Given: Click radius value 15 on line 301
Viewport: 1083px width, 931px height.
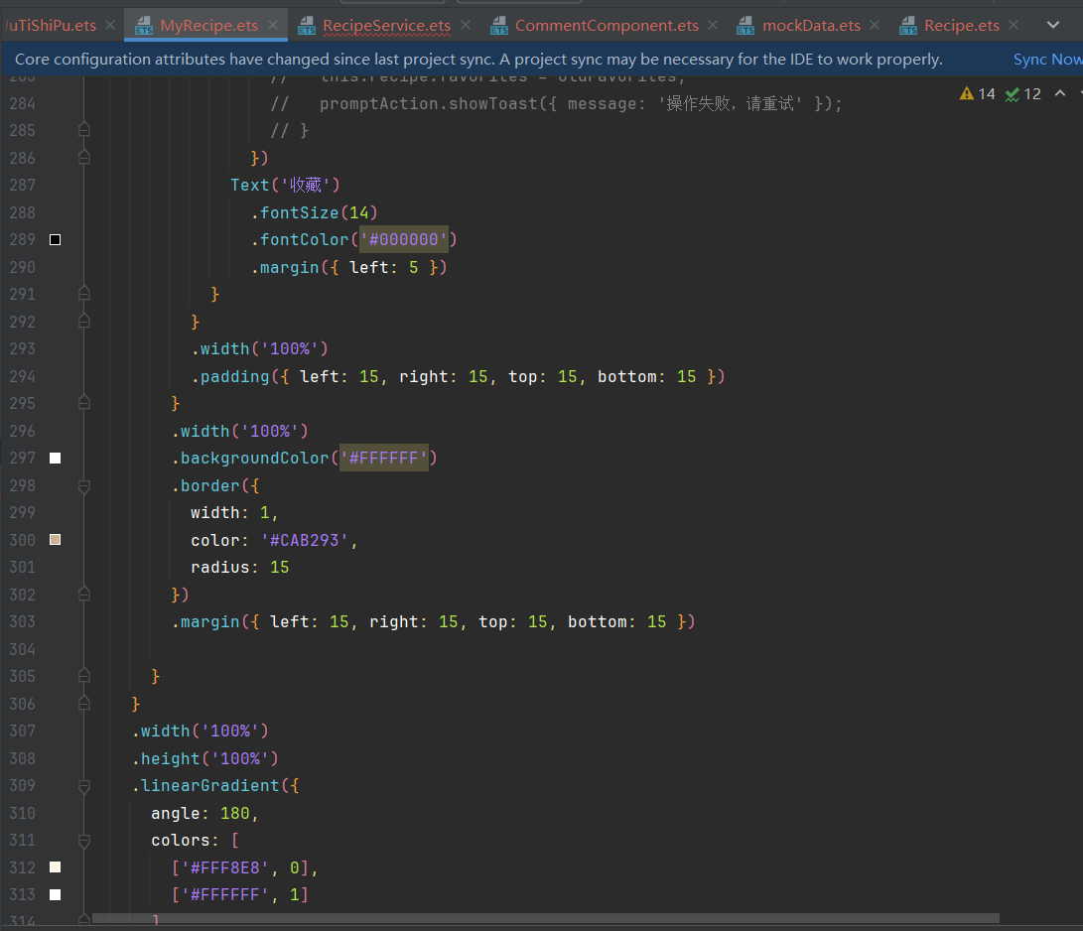Looking at the screenshot, I should point(279,567).
